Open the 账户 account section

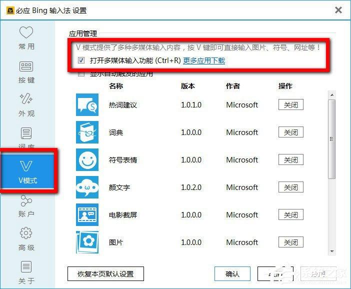point(26,206)
